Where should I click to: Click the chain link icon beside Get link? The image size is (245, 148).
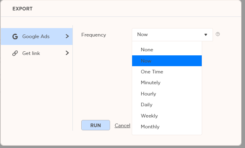(15, 53)
